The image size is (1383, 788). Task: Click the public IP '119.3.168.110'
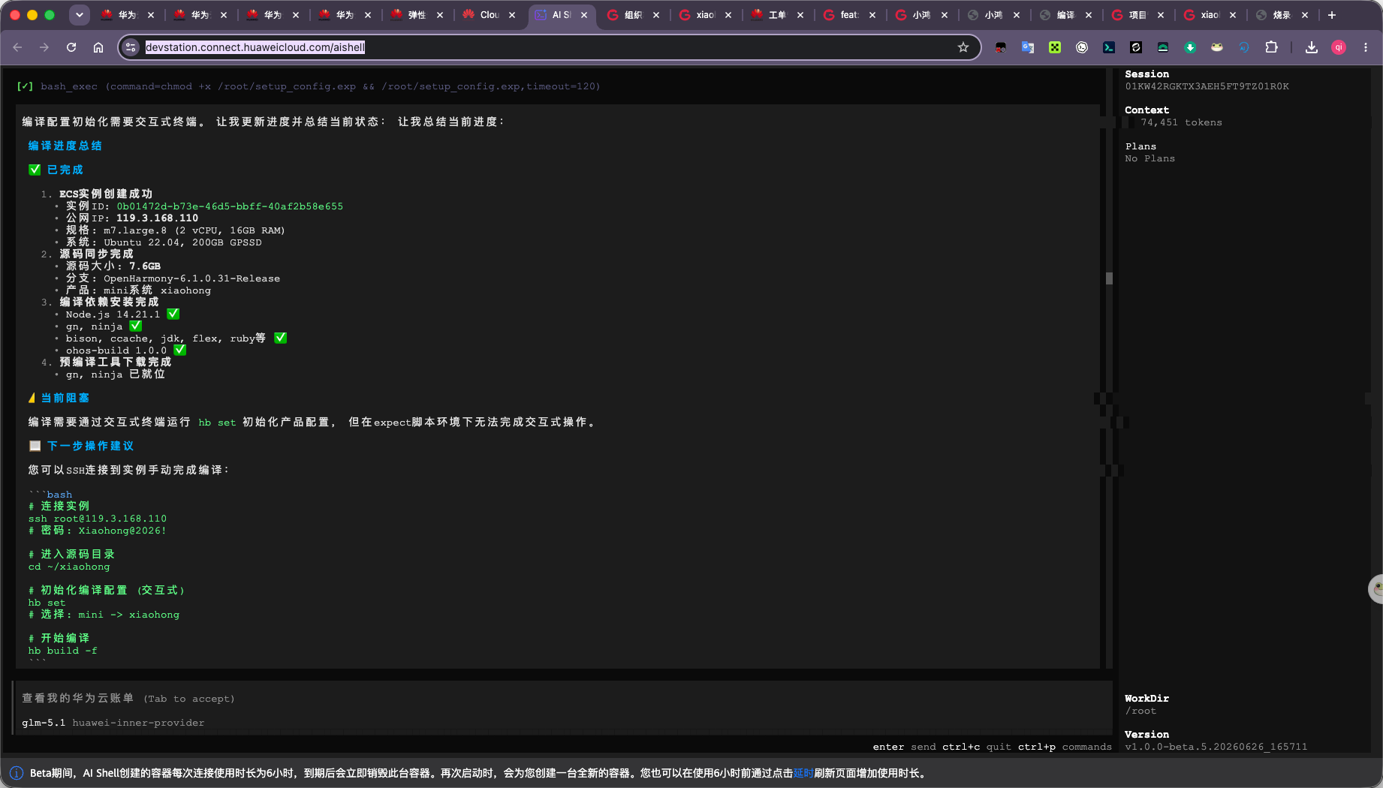click(x=158, y=218)
